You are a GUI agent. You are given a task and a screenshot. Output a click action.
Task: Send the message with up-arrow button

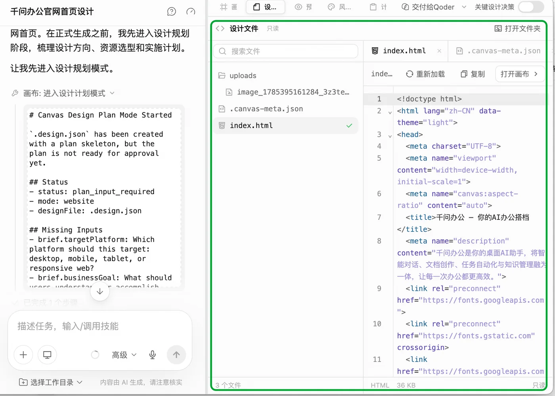click(176, 355)
